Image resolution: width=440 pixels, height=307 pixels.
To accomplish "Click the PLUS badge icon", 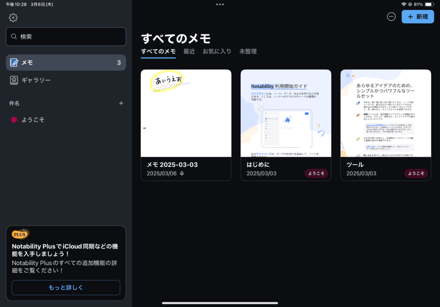I will click(x=20, y=234).
